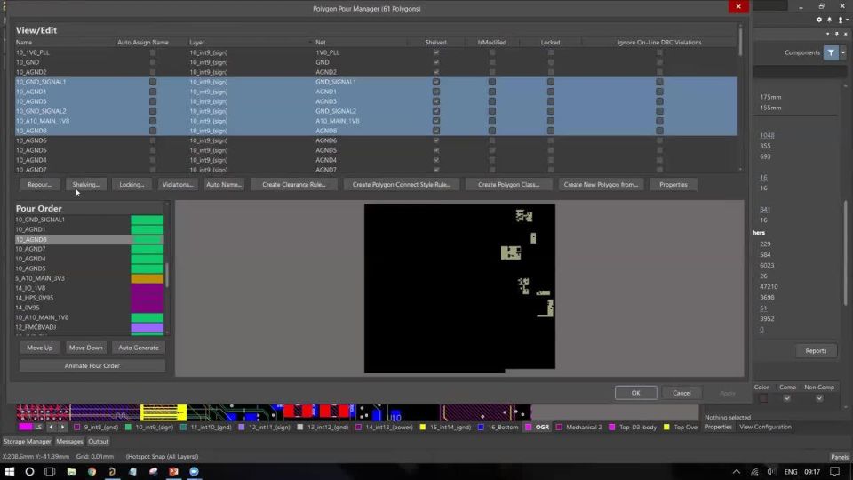Click the volume speaker tray icon
Image resolution: width=853 pixels, height=480 pixels.
(x=770, y=472)
